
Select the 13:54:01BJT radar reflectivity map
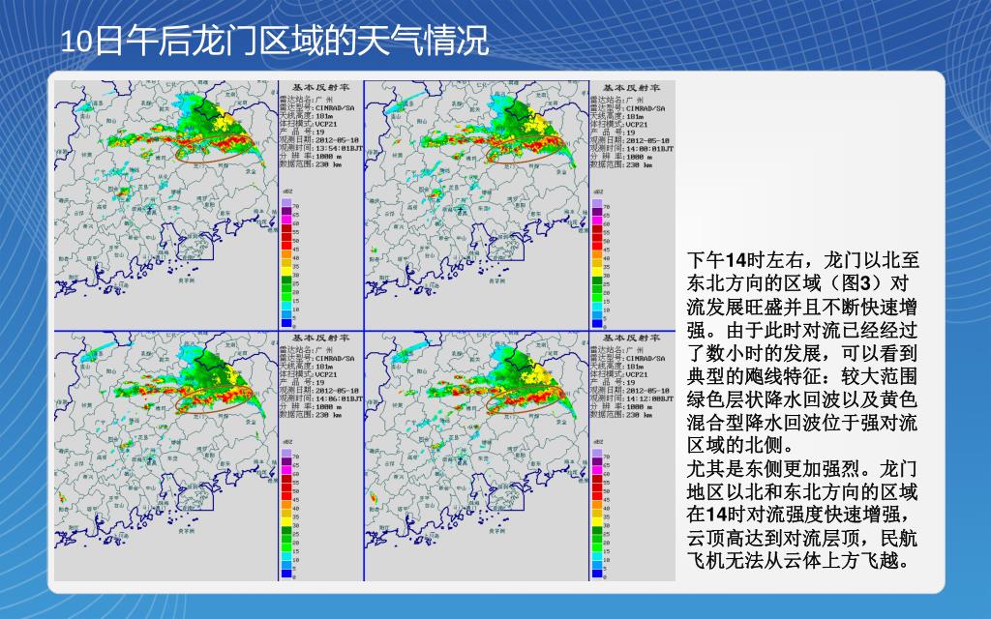point(165,205)
